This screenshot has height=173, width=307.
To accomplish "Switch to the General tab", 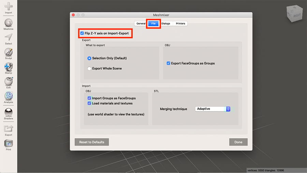I will [x=141, y=24].
